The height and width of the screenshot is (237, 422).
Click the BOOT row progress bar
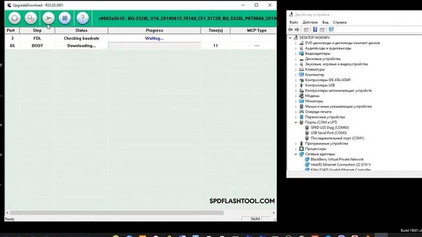[x=154, y=45]
